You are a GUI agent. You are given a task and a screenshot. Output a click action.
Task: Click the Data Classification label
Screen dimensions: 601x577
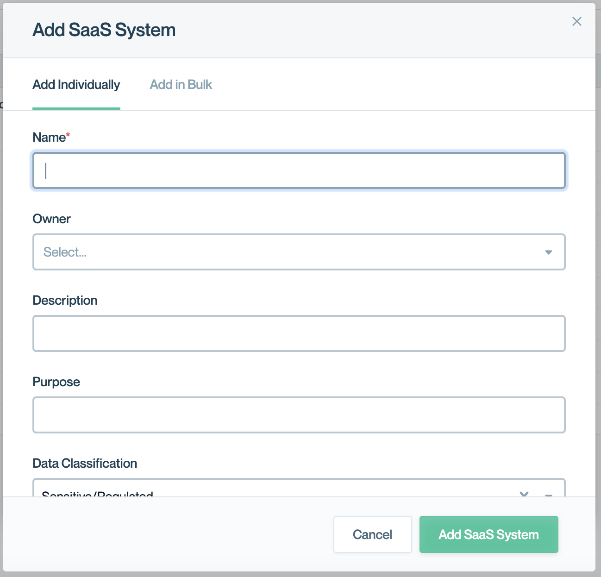(85, 464)
